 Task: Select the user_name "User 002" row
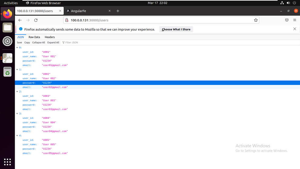[x=157, y=78]
